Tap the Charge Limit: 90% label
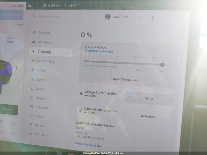 pyautogui.click(x=96, y=47)
